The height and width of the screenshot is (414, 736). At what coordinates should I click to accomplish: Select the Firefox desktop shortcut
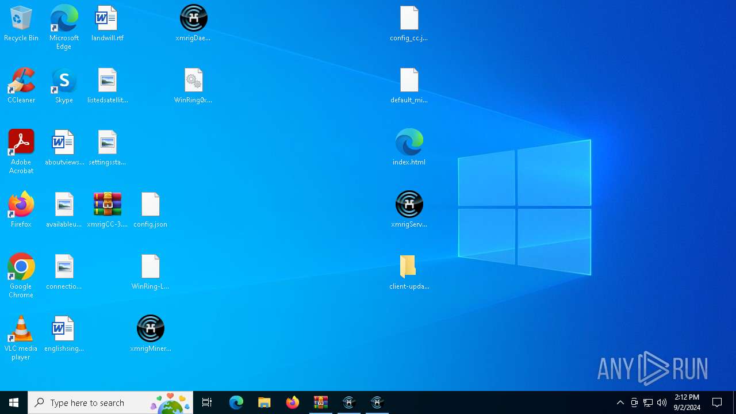(x=21, y=210)
